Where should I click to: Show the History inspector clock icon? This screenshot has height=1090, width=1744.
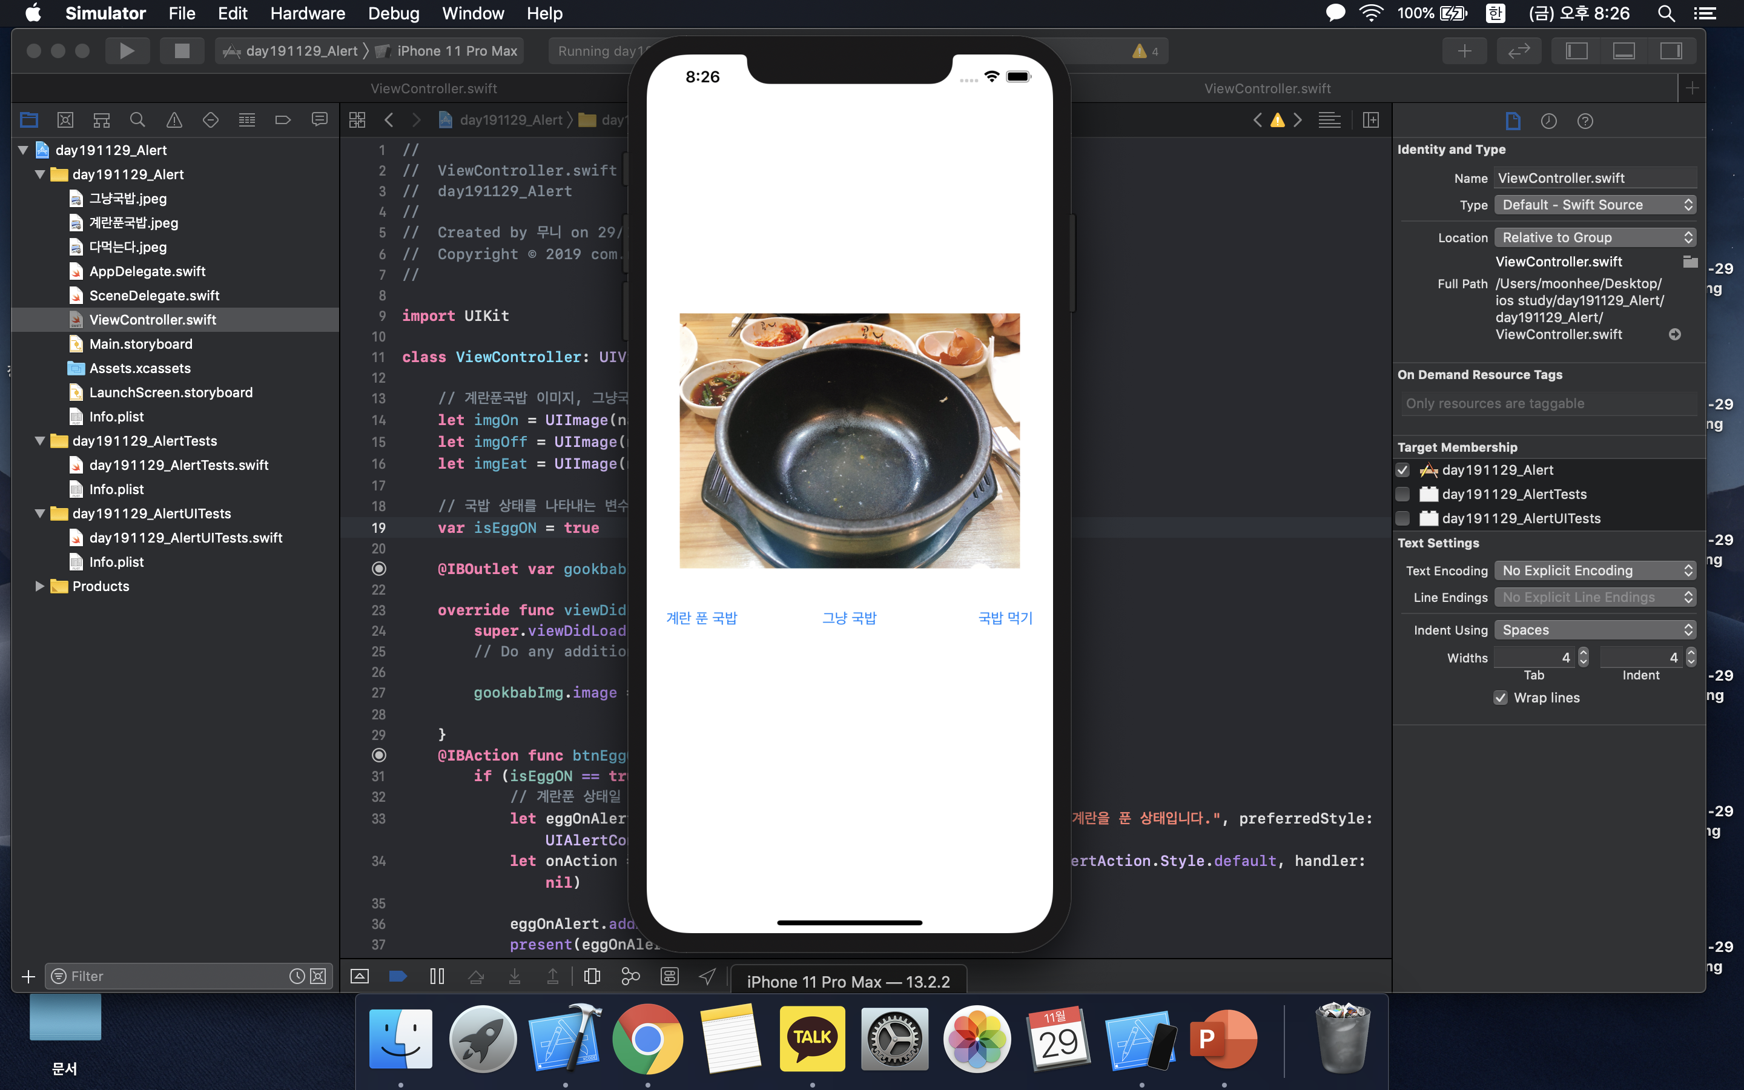click(1548, 121)
